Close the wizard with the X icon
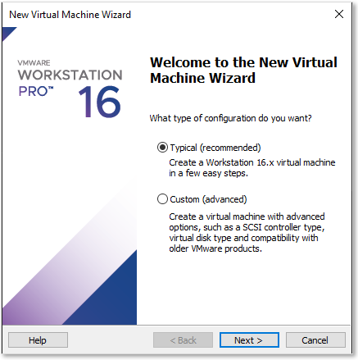 (339, 14)
